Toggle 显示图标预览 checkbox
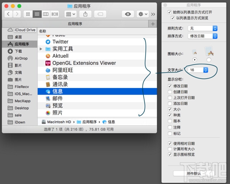 pos(170,155)
